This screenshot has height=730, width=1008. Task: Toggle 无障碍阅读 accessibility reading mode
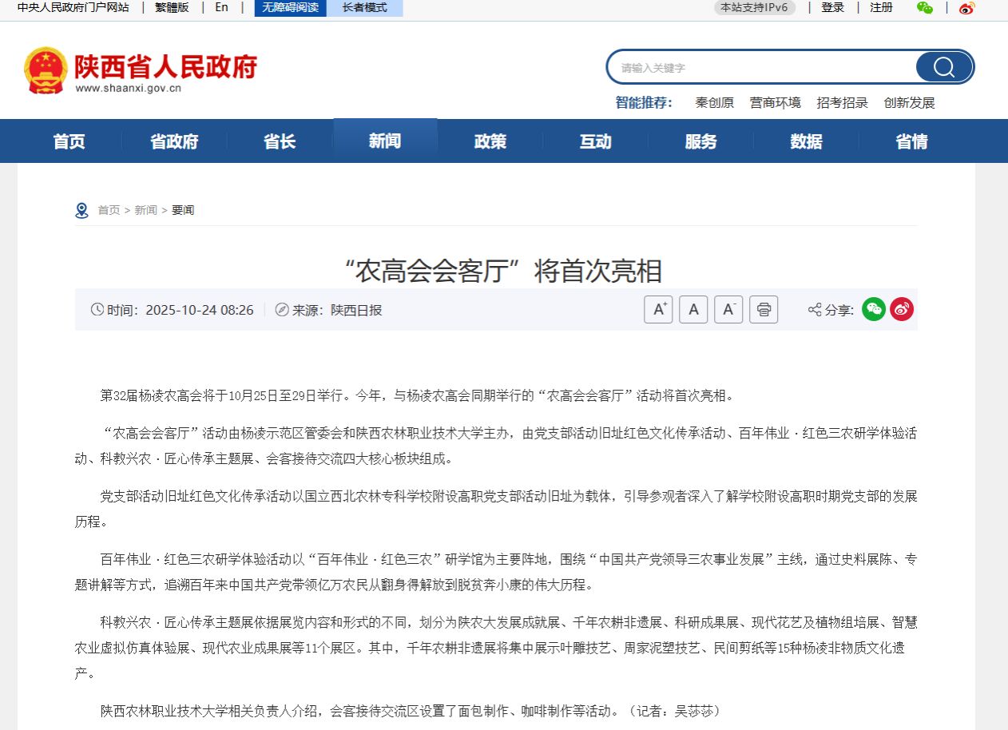pos(290,8)
